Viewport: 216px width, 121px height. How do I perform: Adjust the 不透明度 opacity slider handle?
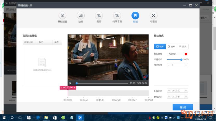181,60
